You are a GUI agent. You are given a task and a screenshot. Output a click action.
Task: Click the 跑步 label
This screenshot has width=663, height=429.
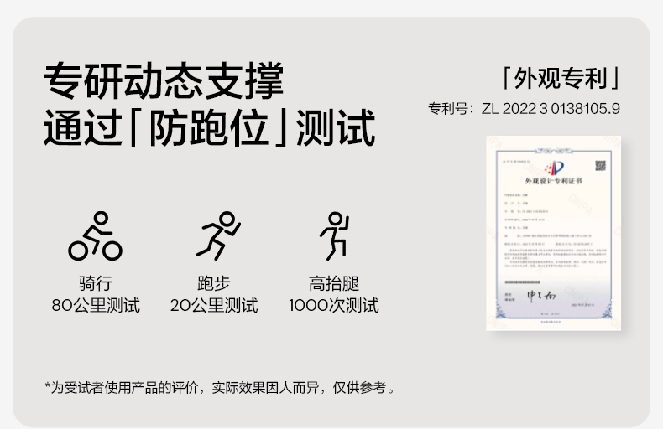[214, 283]
